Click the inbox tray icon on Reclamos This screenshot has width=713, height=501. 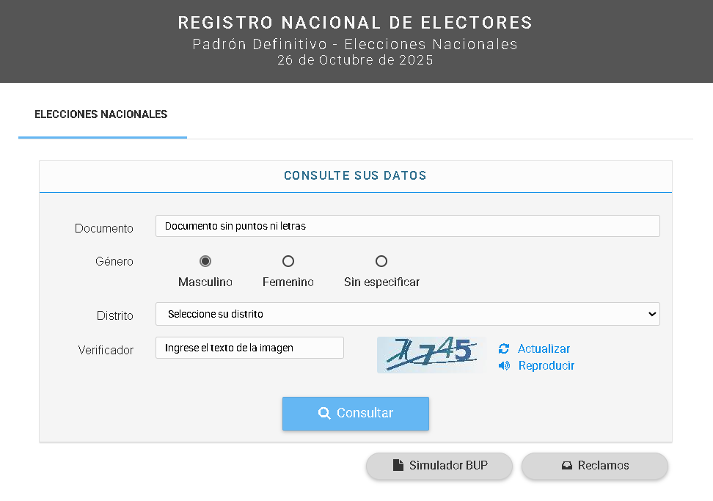[x=566, y=465]
